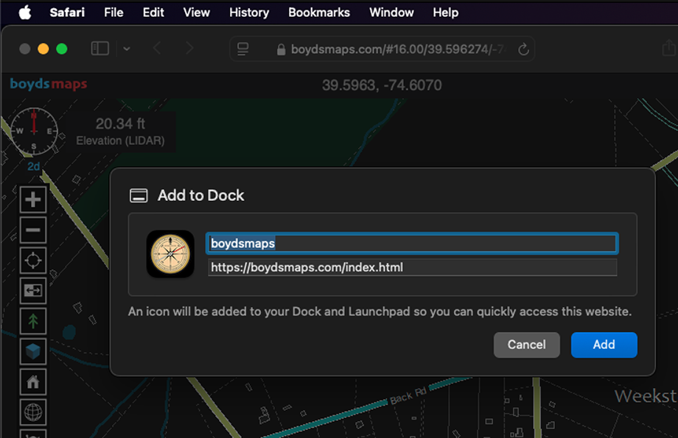Viewport: 678px width, 438px height.
Task: Open the split map arrows tool
Action: coord(33,291)
